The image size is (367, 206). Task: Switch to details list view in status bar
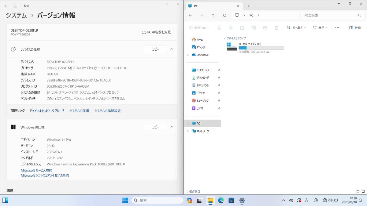[x=358, y=191]
